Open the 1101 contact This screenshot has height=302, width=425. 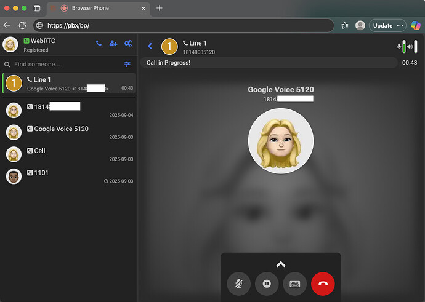pos(68,177)
